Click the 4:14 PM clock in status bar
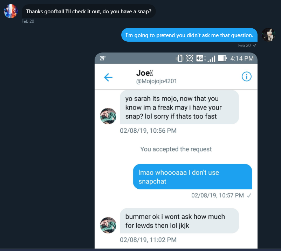 [242, 58]
